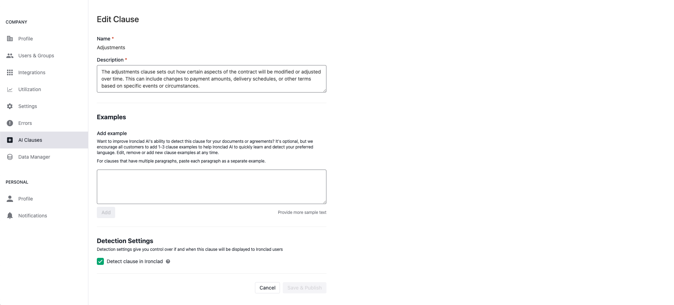Click the Settings gear icon
This screenshot has height=305, width=674.
(10, 106)
